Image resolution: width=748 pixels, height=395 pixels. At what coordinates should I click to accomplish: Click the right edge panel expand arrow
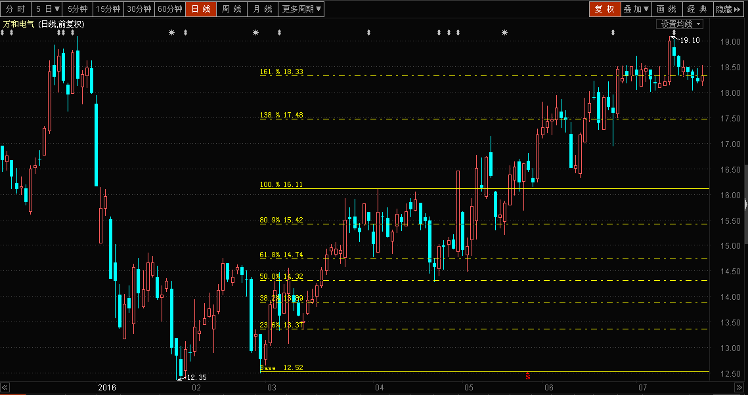(x=745, y=205)
